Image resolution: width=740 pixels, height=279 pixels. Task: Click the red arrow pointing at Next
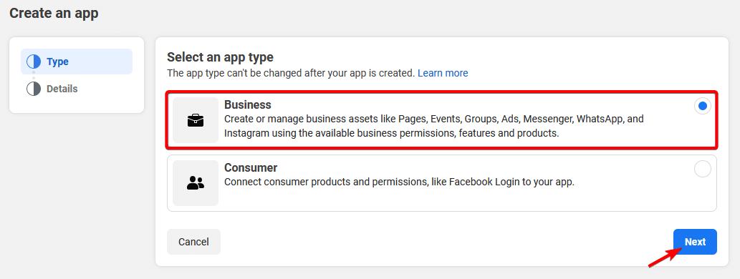(665, 258)
